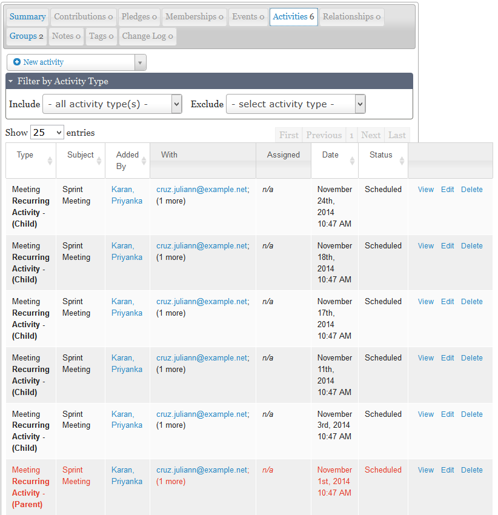498x515 pixels.
Task: Edit the November 1st parent activity
Action: click(447, 470)
